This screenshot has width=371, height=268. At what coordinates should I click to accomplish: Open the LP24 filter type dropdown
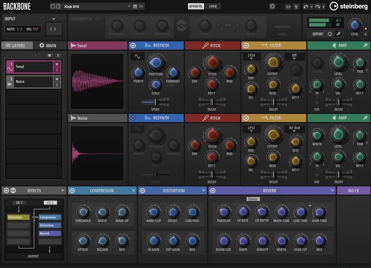[251, 56]
